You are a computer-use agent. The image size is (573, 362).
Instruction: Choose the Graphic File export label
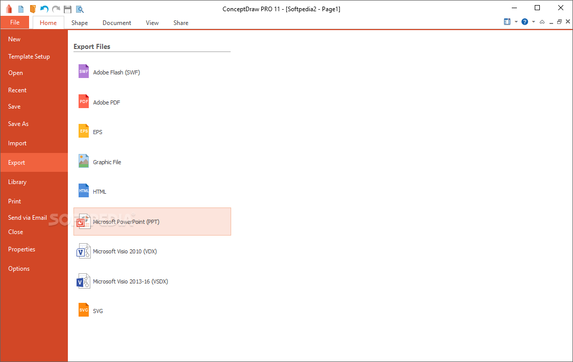click(107, 162)
